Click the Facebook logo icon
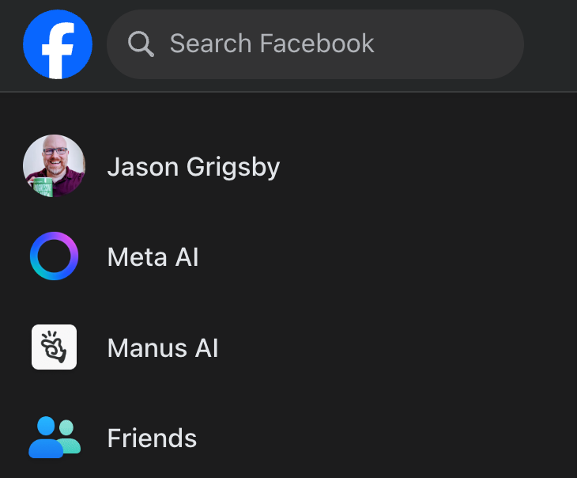This screenshot has height=478, width=577. click(58, 44)
